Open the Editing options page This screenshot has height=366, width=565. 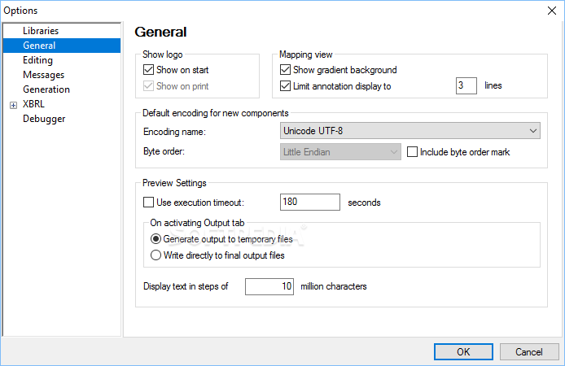[37, 60]
